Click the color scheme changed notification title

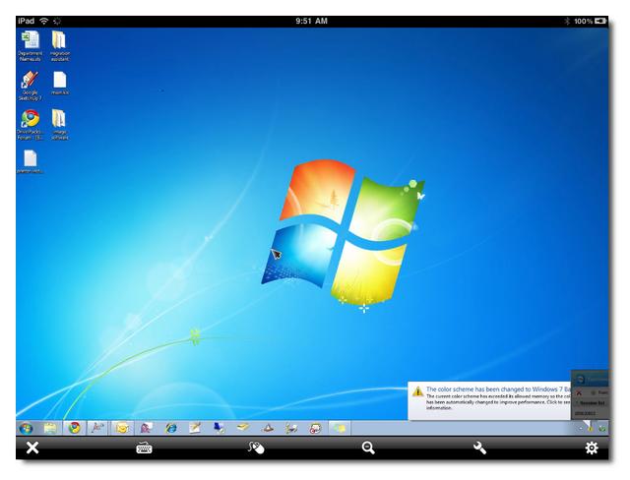click(498, 389)
